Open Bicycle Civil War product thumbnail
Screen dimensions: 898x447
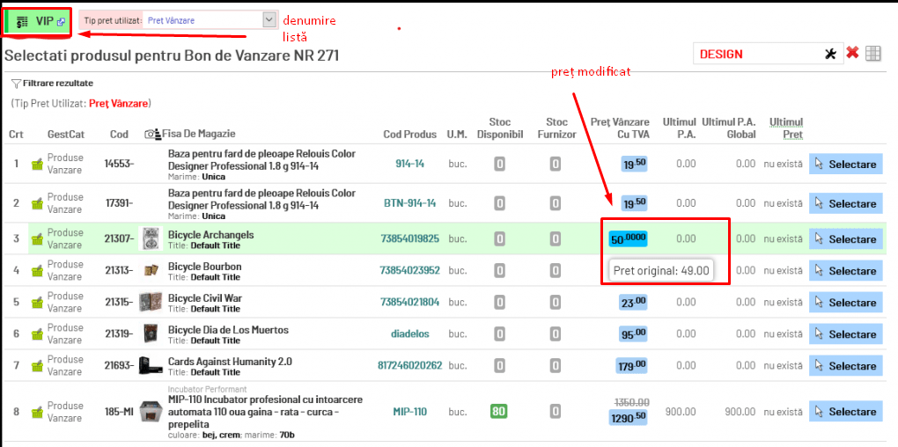151,302
